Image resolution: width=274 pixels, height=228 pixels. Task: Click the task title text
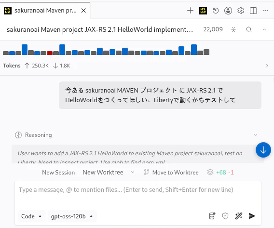click(x=99, y=29)
